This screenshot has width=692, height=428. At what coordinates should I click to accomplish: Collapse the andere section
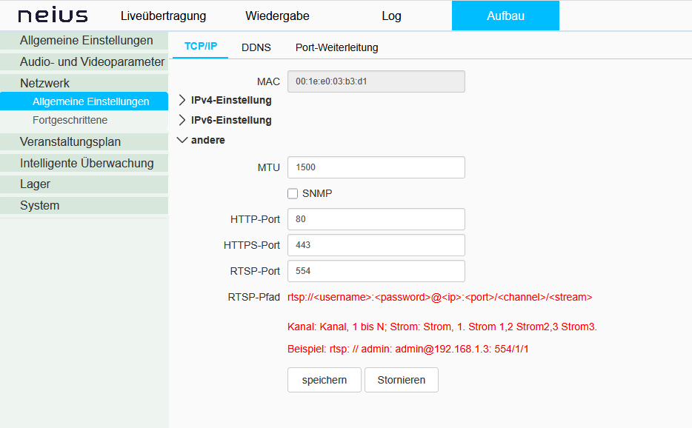coord(202,140)
